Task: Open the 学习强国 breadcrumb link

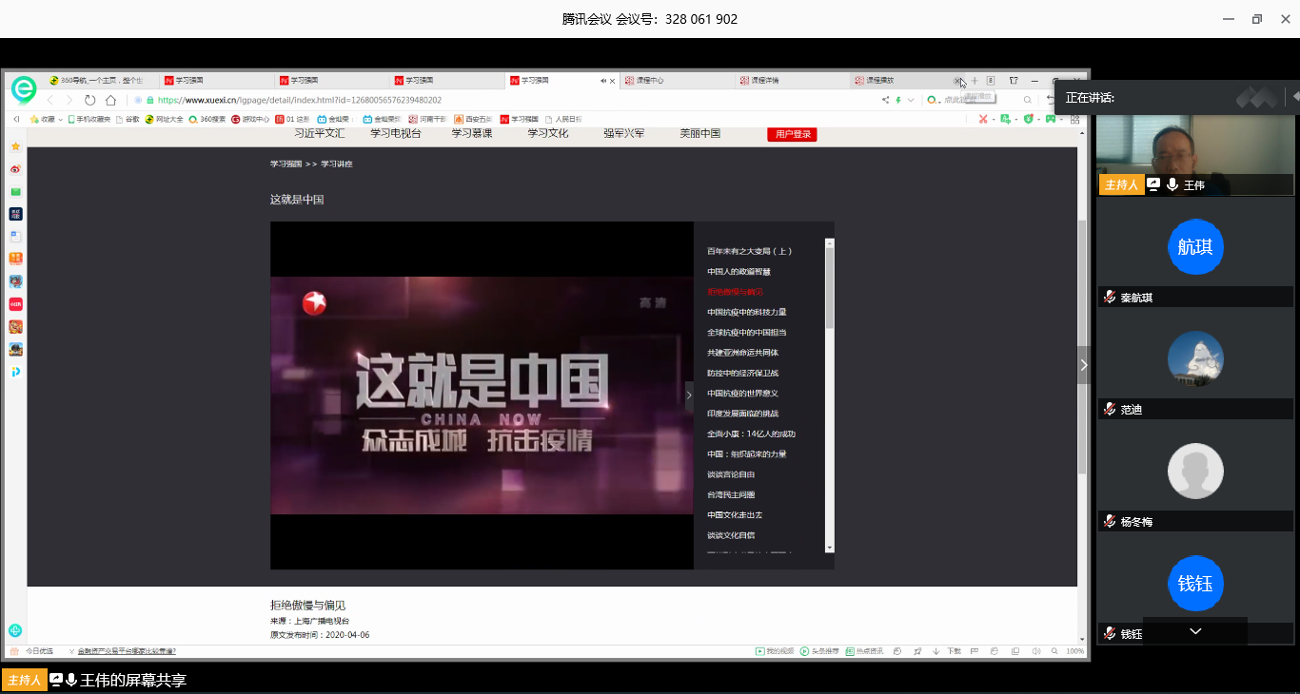Action: tap(286, 164)
